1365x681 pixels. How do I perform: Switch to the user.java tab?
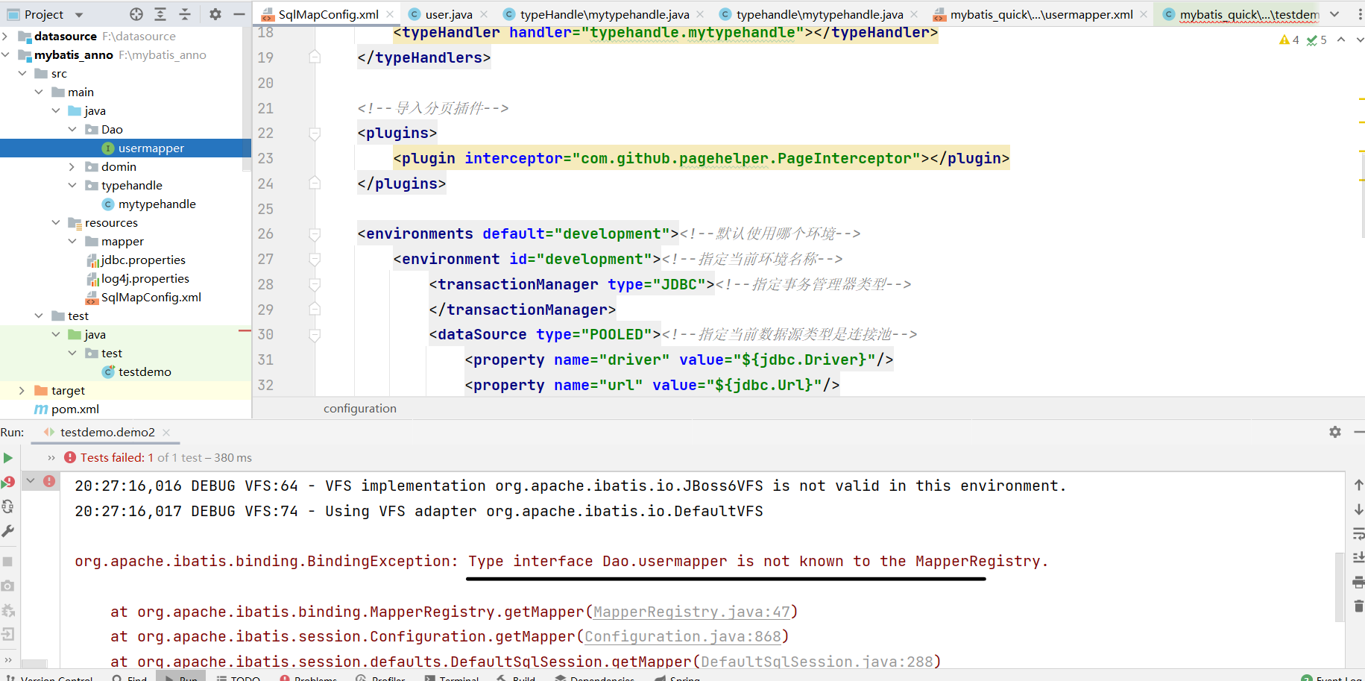447,13
